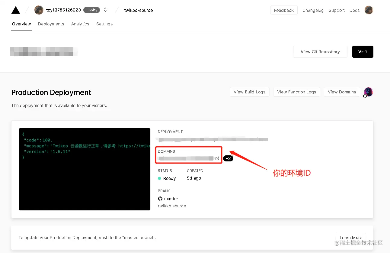Click the Learn More button
Viewport: 390px width, 253px height.
[x=351, y=238]
